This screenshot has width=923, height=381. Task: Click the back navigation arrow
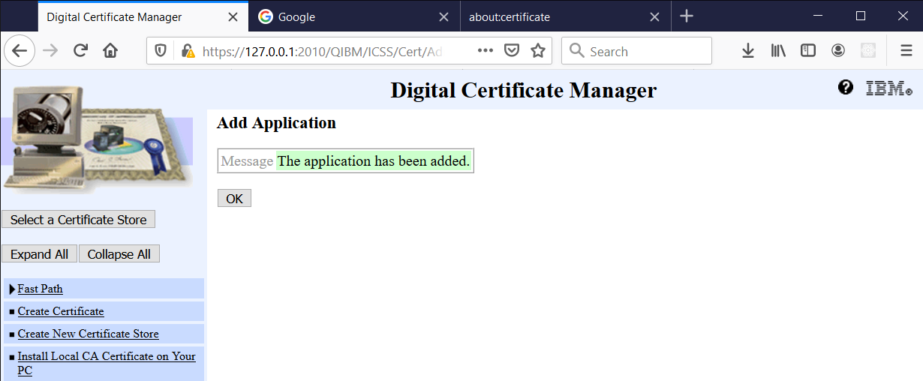tap(20, 51)
